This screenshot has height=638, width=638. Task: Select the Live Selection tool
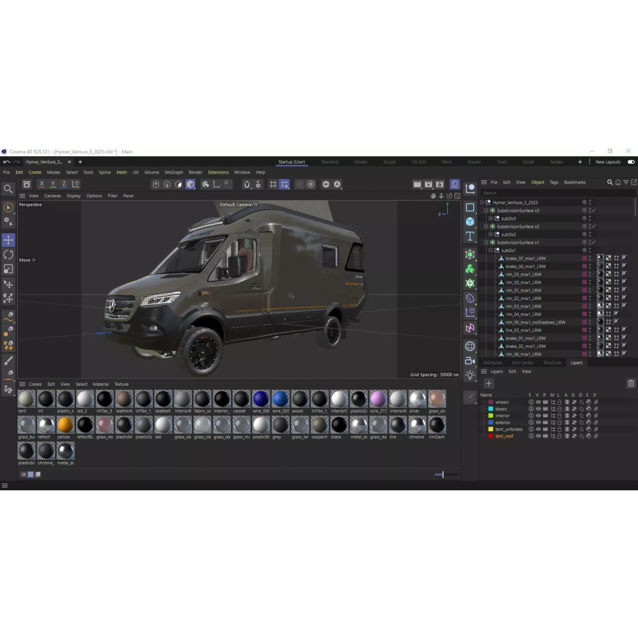[8, 209]
